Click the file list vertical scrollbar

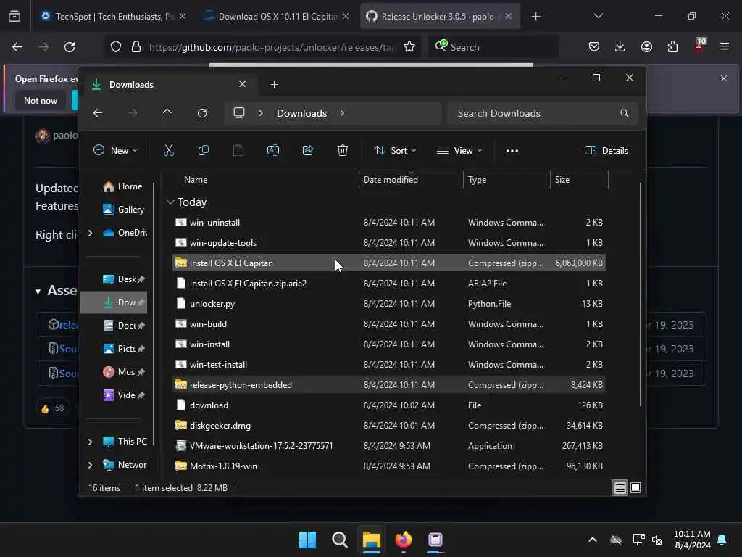(x=641, y=294)
